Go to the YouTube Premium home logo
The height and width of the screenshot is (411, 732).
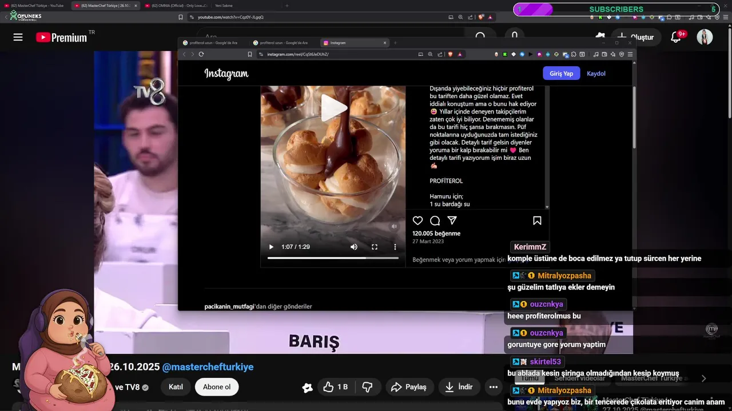coord(61,38)
